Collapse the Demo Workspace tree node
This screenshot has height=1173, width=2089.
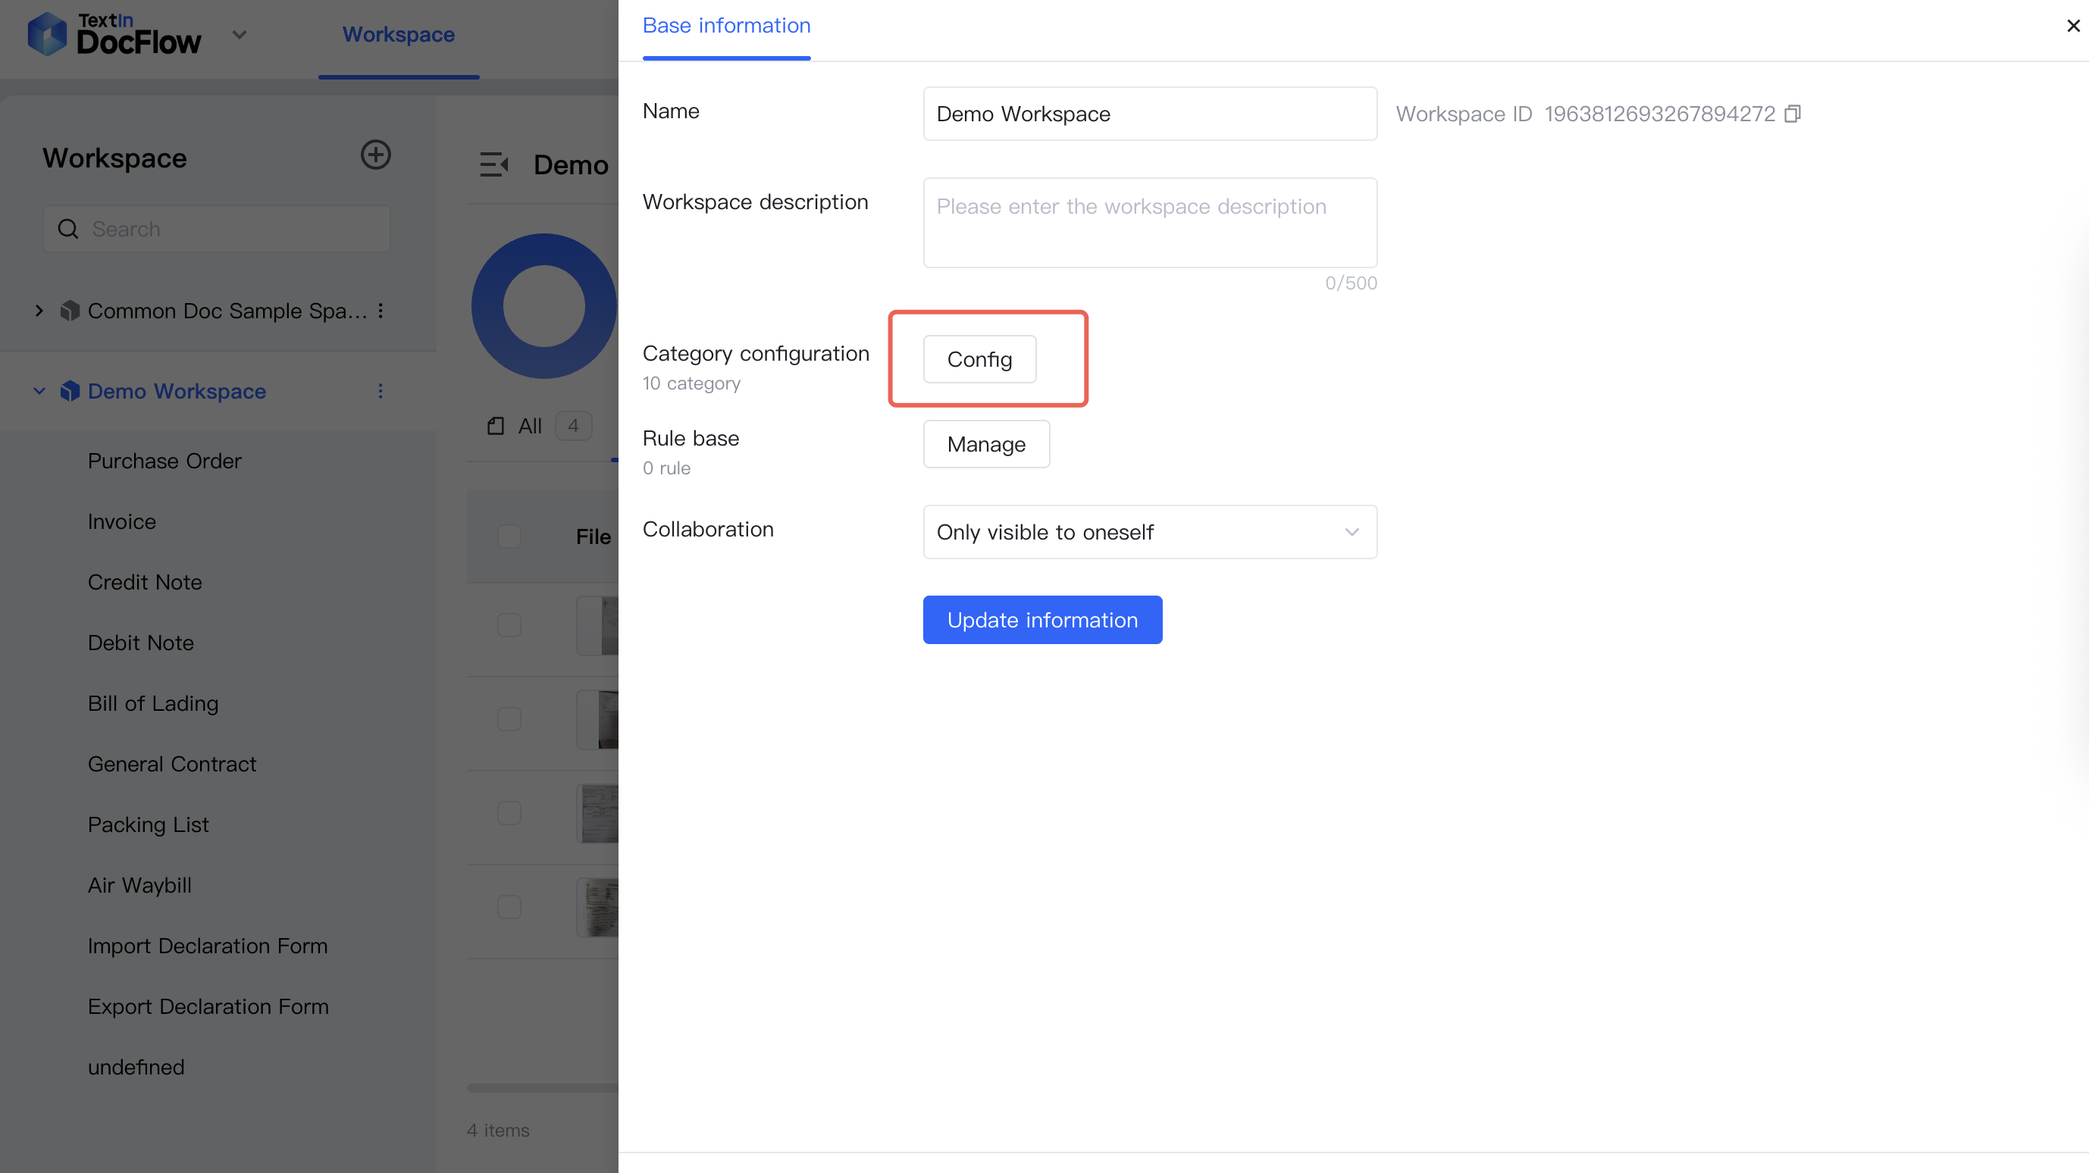(x=39, y=392)
